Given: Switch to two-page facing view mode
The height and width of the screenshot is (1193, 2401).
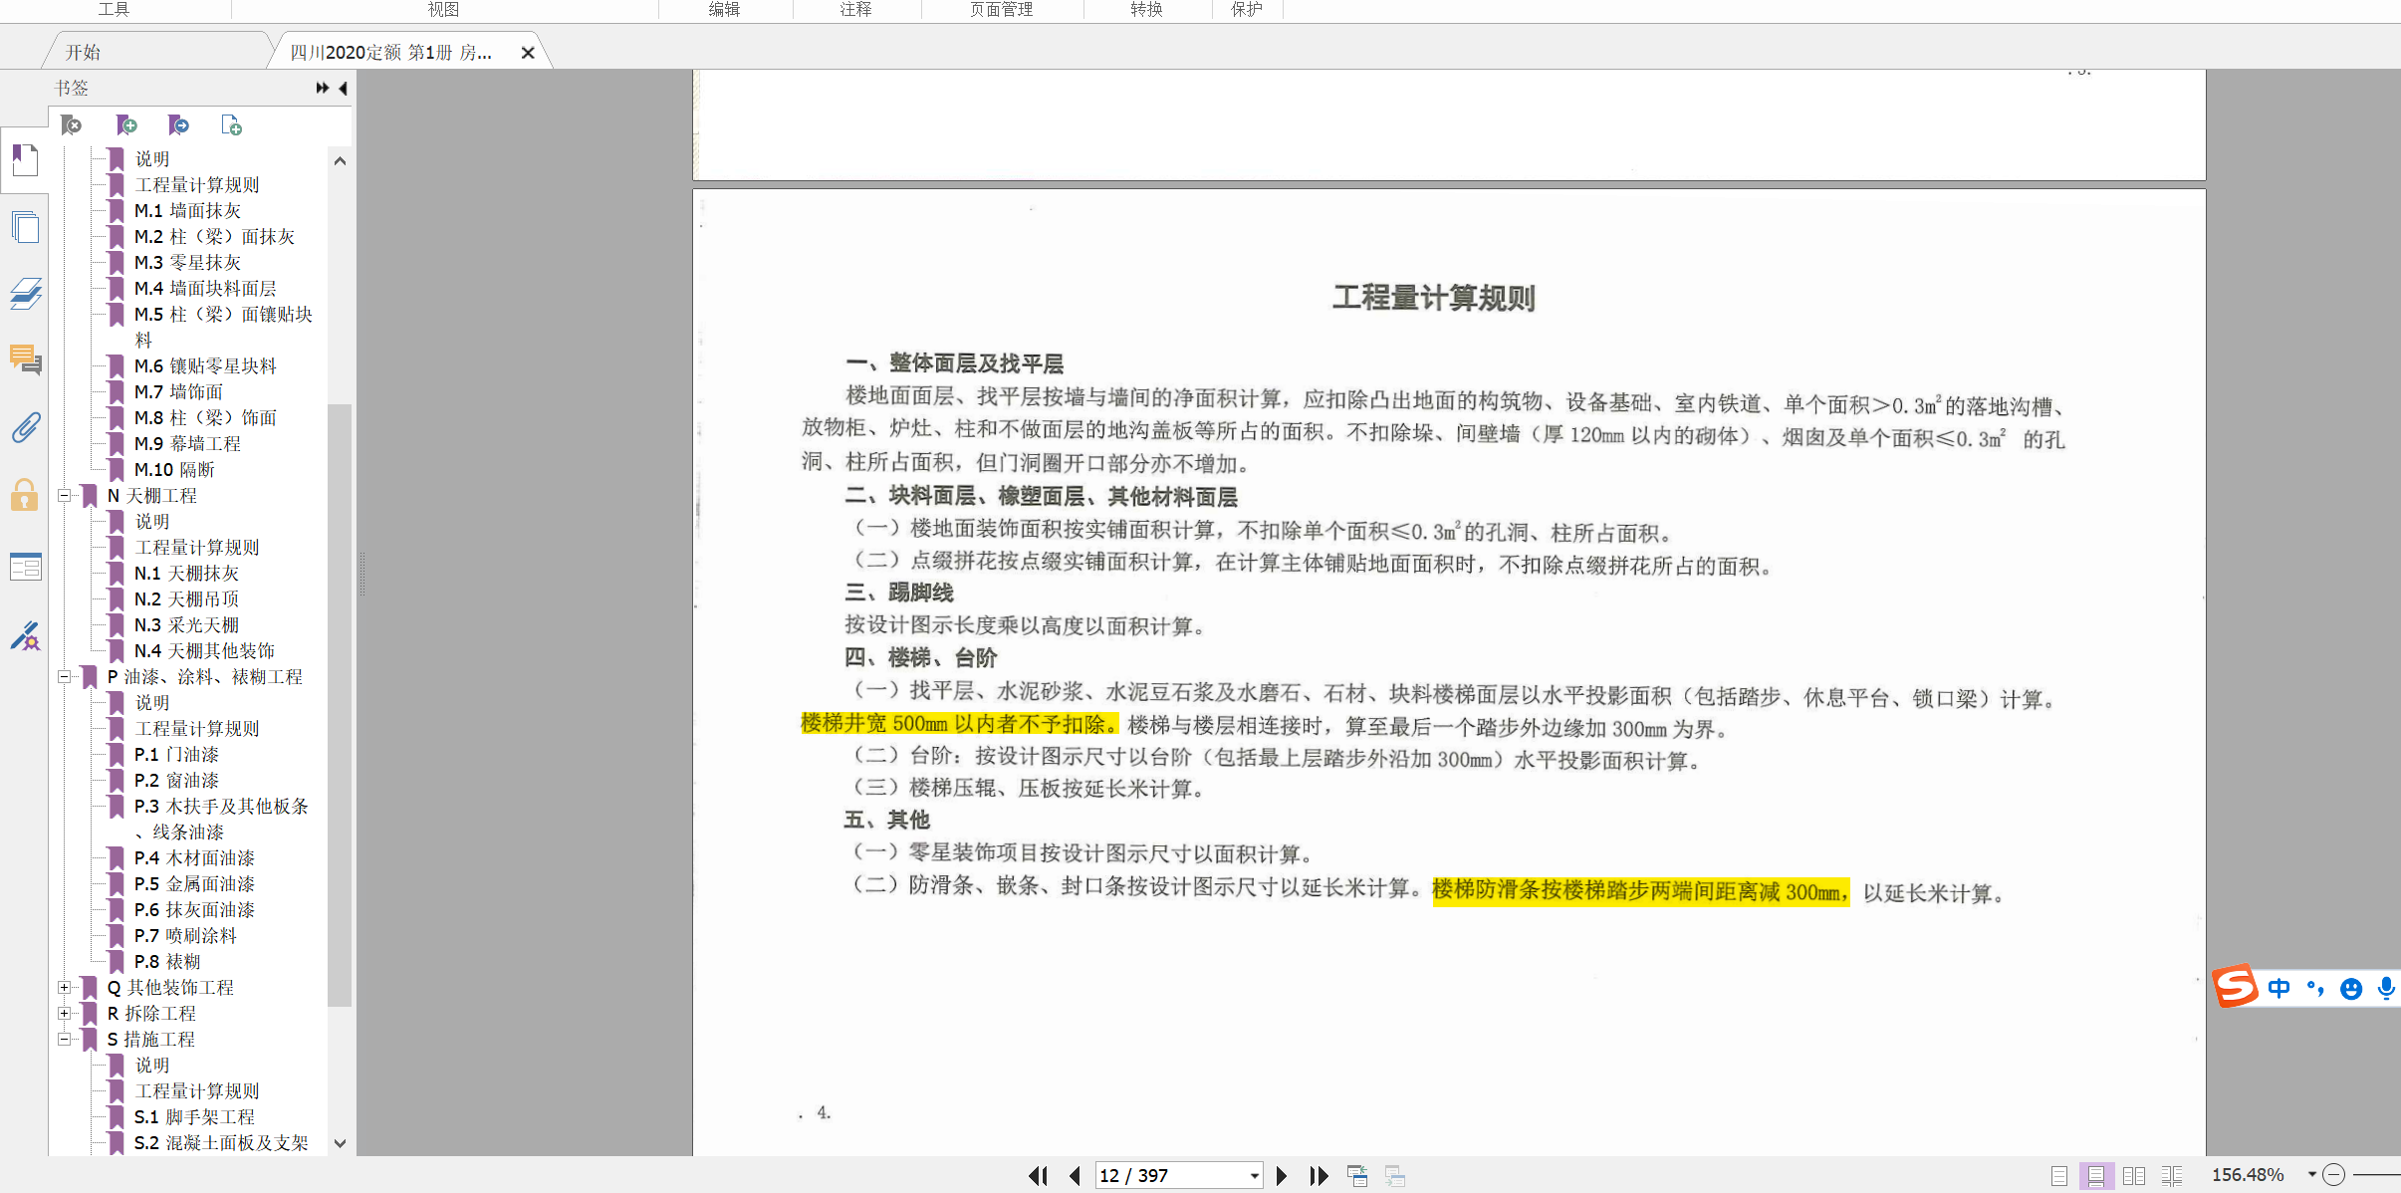Looking at the screenshot, I should tap(2134, 1176).
